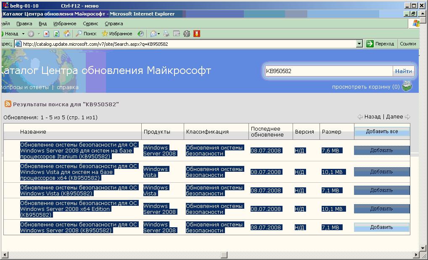The height and width of the screenshot is (260, 428).
Task: Click the greyed Forward arrow icon
Action: [x=31, y=34]
